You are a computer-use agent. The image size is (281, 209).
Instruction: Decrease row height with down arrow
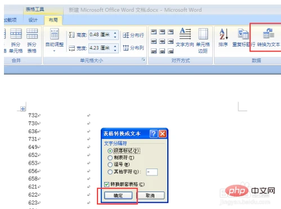click(115, 37)
